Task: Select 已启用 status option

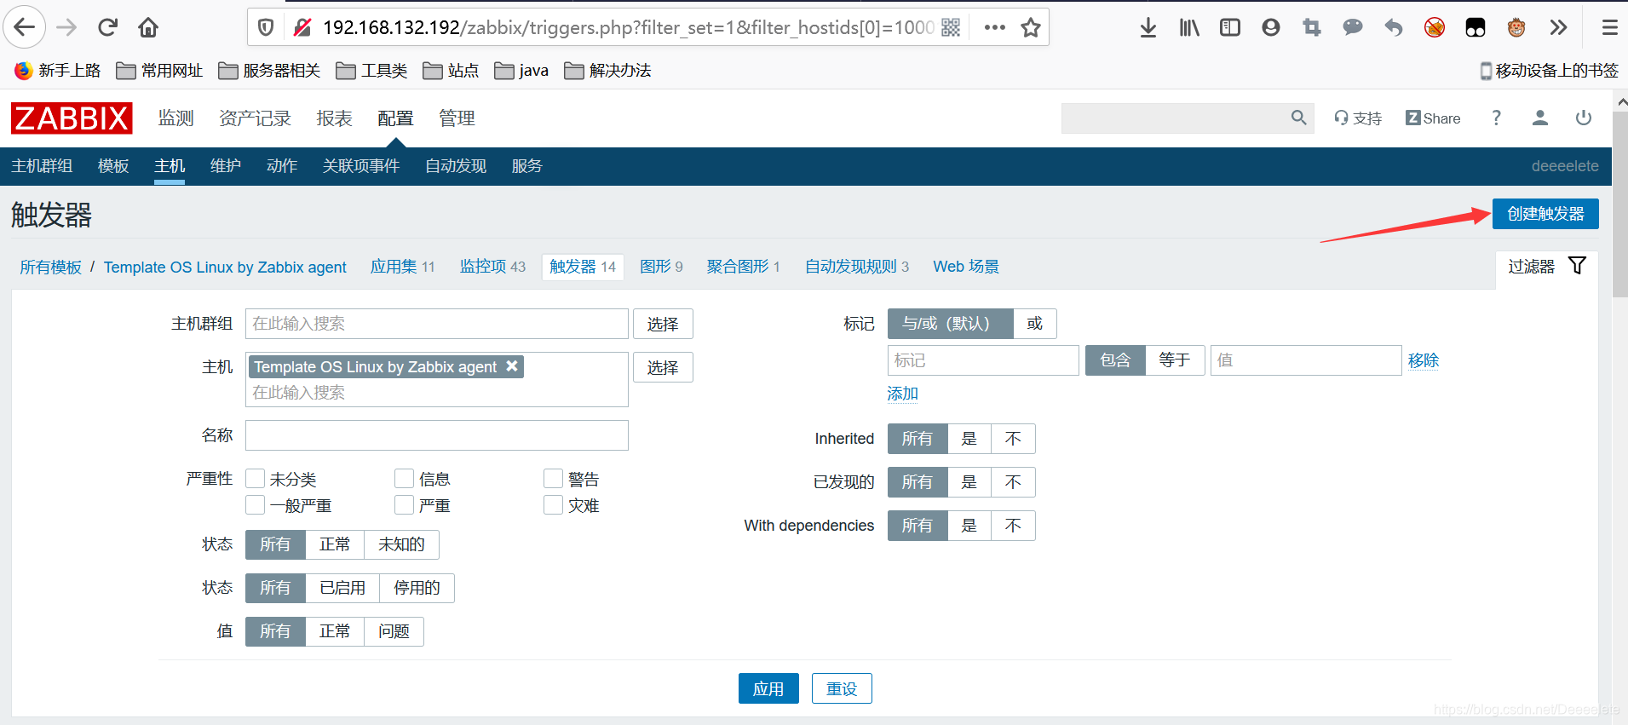Action: (342, 588)
